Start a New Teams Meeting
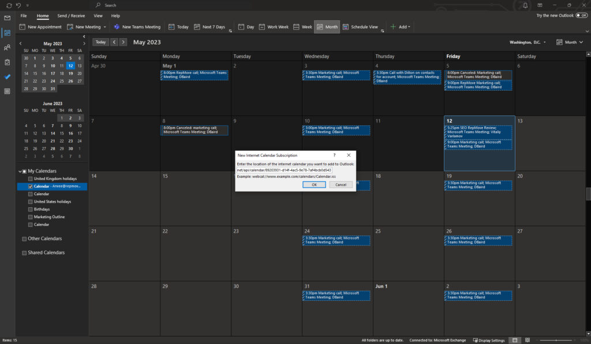This screenshot has height=344, width=591. [x=137, y=27]
